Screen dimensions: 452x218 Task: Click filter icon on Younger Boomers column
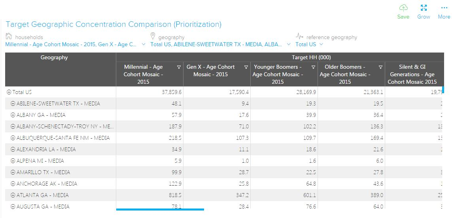313,67
